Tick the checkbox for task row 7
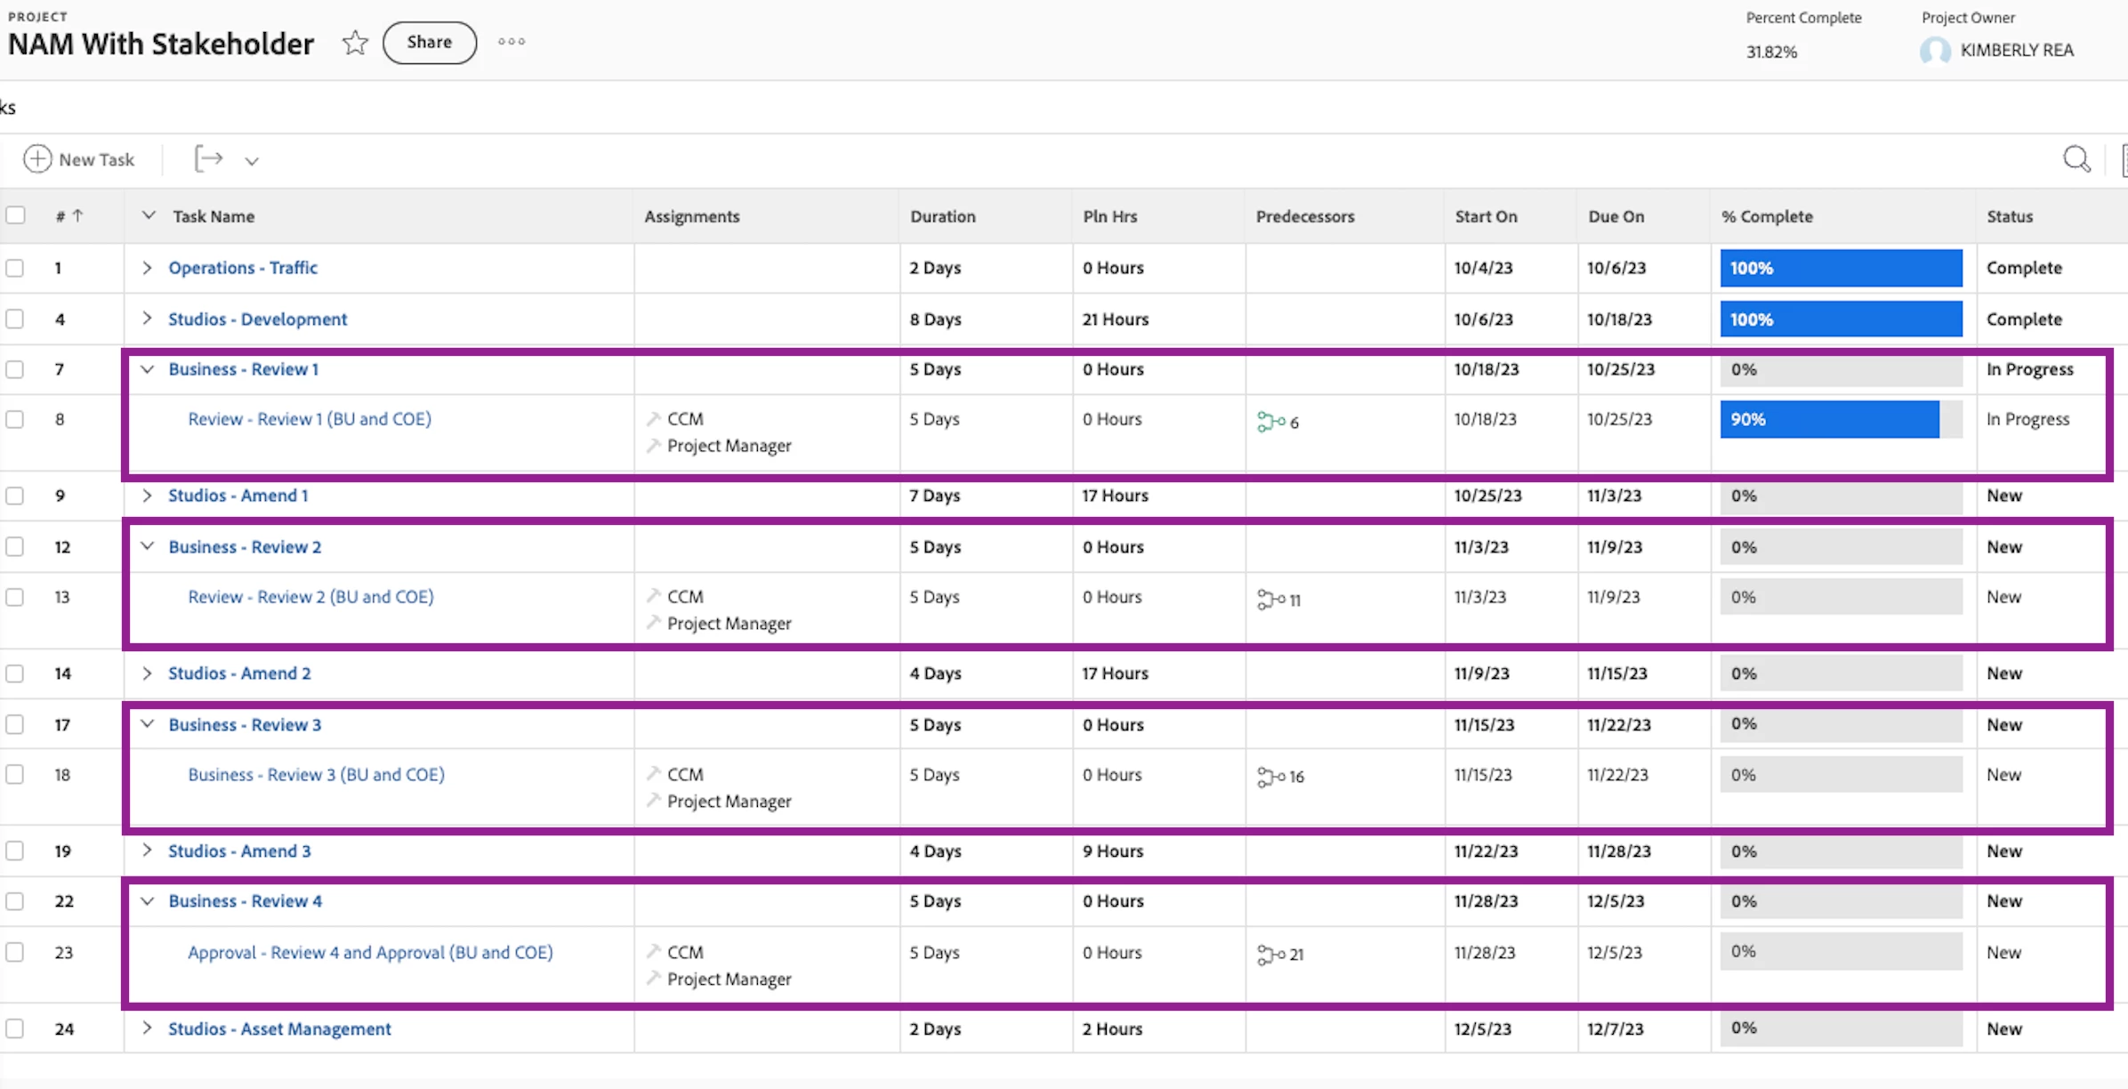 pyautogui.click(x=15, y=369)
